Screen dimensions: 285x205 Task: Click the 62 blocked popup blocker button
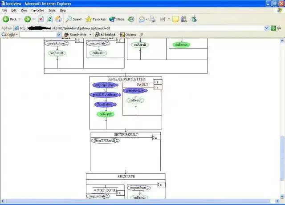click(105, 35)
